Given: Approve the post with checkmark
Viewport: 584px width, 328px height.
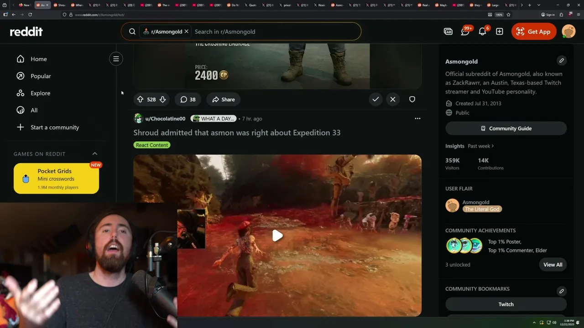Looking at the screenshot, I should pyautogui.click(x=375, y=99).
